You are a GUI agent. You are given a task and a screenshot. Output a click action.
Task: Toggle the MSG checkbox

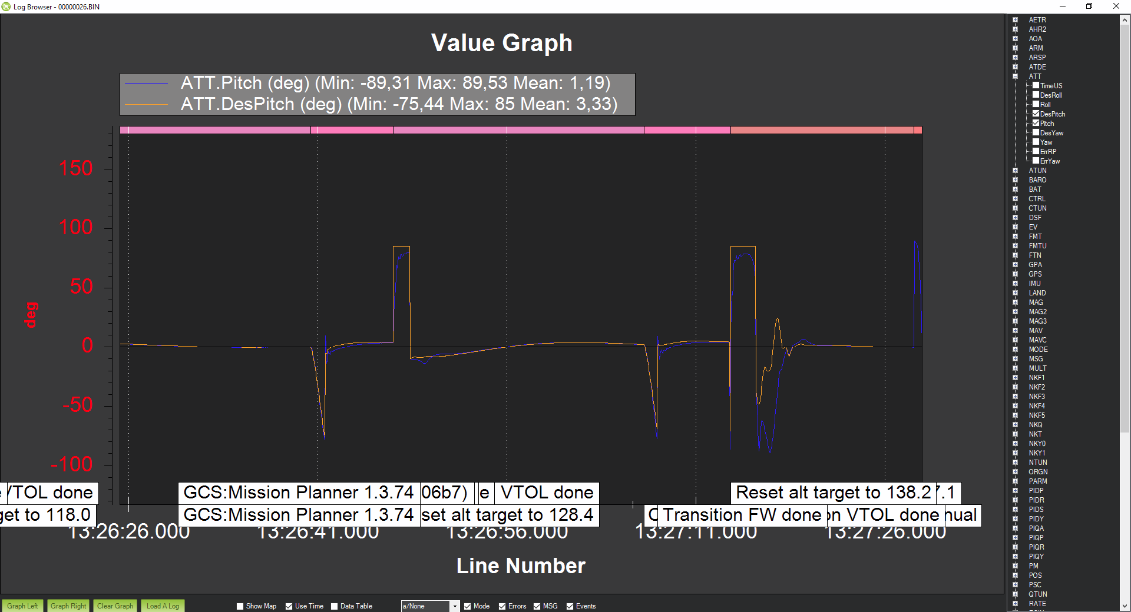(x=537, y=606)
